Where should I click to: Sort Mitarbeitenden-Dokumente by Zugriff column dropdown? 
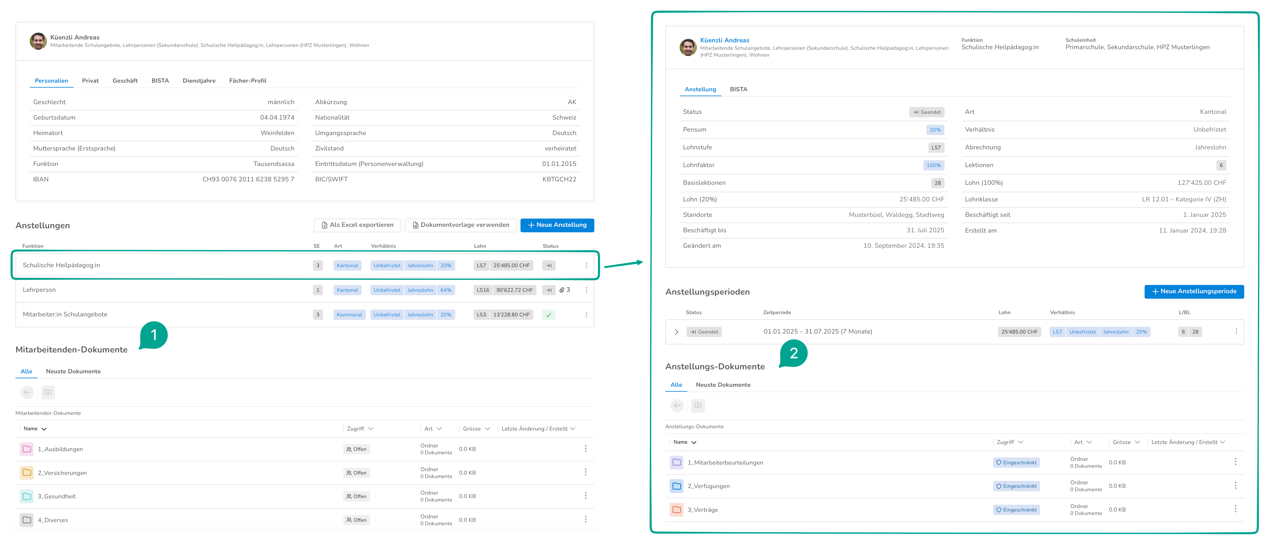(x=360, y=429)
